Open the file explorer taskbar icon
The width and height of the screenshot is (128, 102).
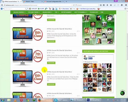(9, 100)
